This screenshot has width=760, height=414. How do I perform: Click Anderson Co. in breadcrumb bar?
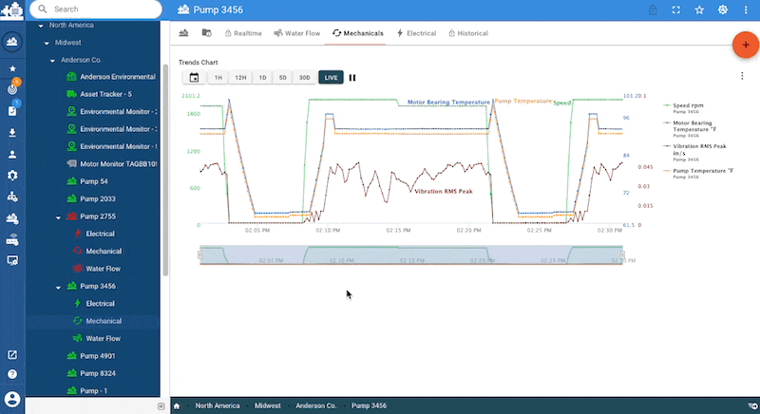coord(317,405)
